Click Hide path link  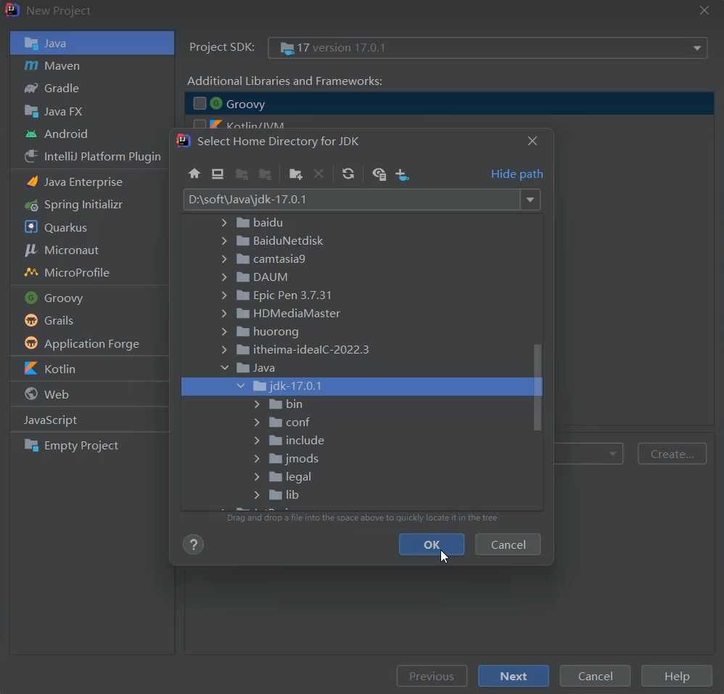517,173
